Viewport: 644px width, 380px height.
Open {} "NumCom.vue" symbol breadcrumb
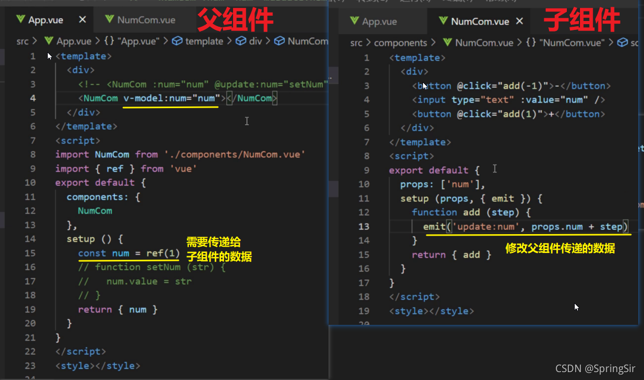(565, 43)
